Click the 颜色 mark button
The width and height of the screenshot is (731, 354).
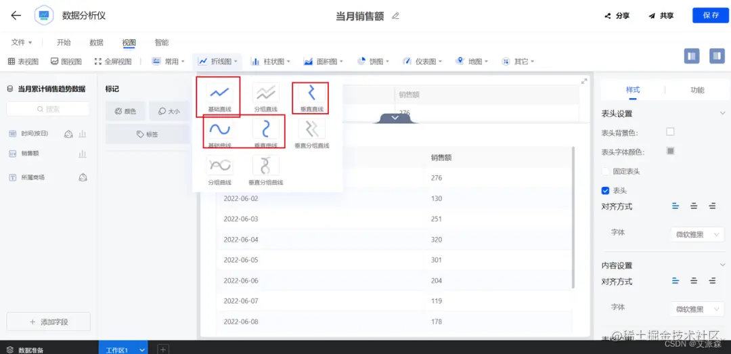125,112
